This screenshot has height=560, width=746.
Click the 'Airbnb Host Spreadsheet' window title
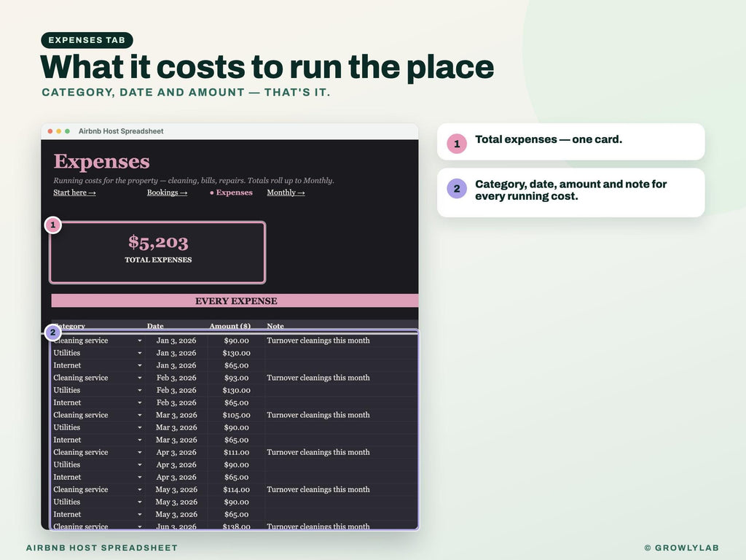[x=121, y=131]
